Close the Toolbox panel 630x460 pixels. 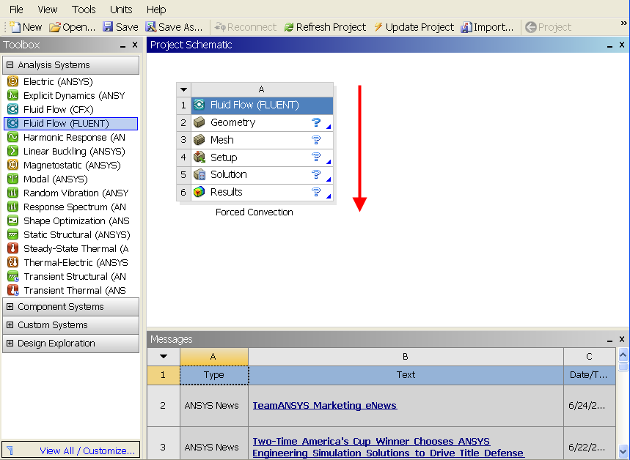point(135,45)
